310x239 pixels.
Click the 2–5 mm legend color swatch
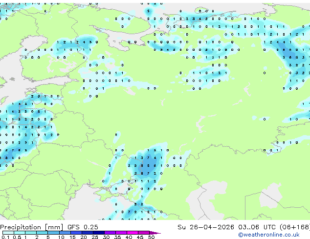(x=42, y=233)
